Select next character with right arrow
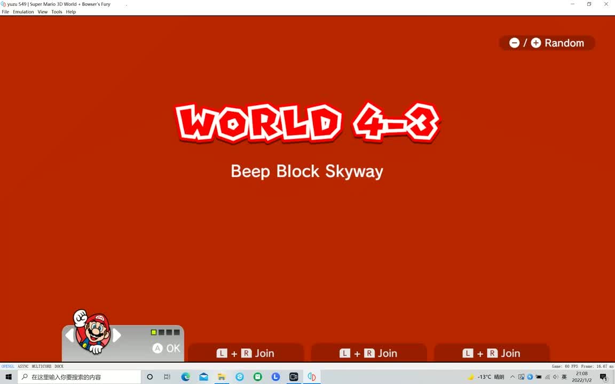The image size is (615, 384). 116,335
